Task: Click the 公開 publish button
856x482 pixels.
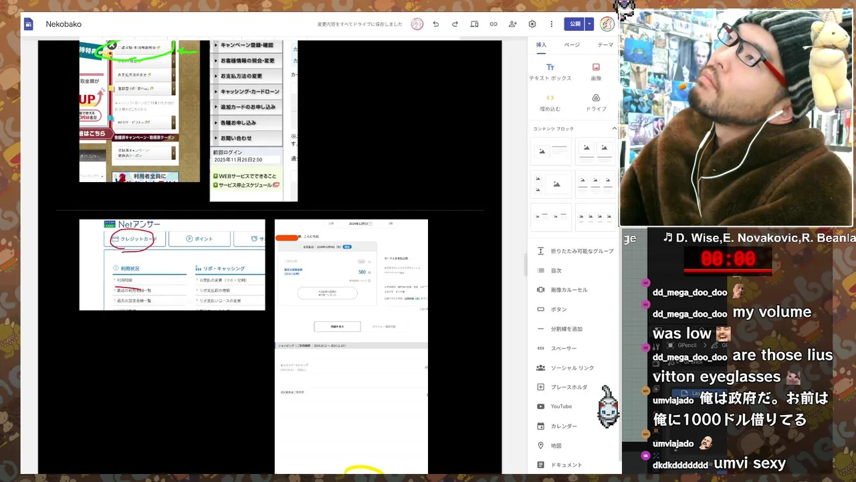Action: pos(575,24)
